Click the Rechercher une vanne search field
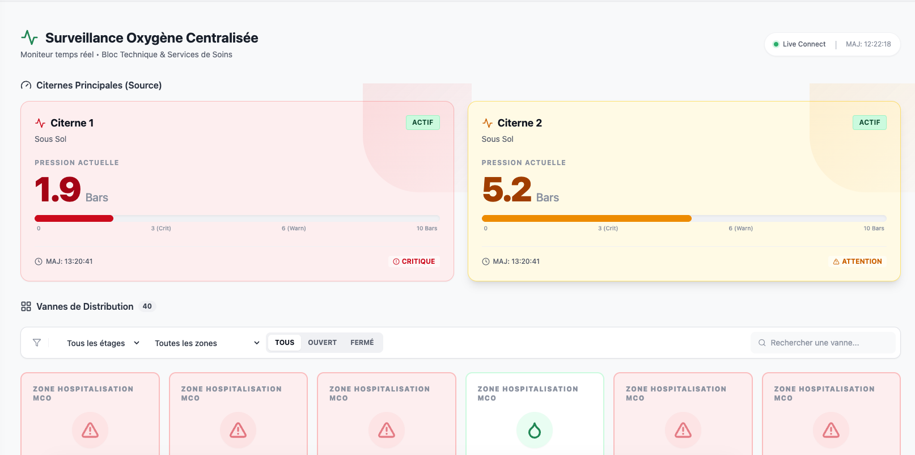 pyautogui.click(x=823, y=343)
